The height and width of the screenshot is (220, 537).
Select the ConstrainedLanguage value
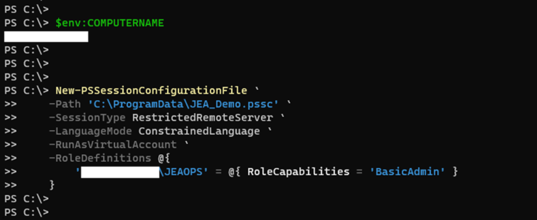pos(200,131)
